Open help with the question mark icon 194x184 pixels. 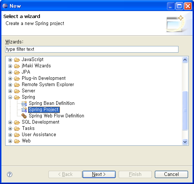click(10, 174)
